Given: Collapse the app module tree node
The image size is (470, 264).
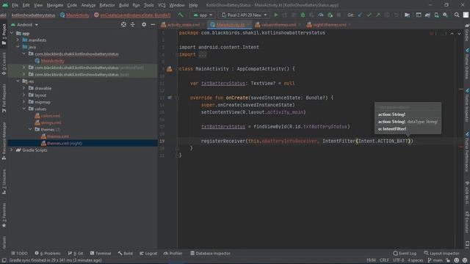Looking at the screenshot, I should pyautogui.click(x=12, y=33).
